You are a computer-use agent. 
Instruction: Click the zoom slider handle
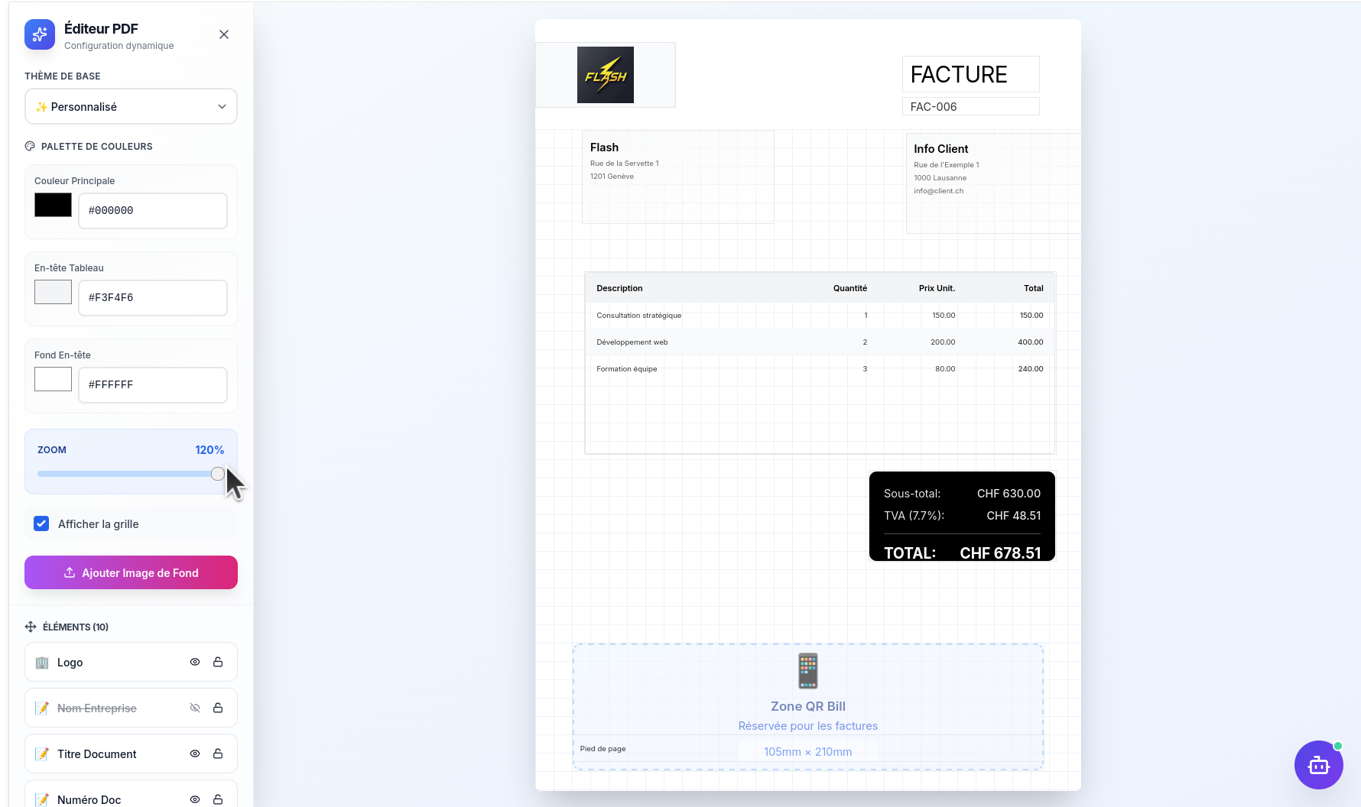click(218, 474)
